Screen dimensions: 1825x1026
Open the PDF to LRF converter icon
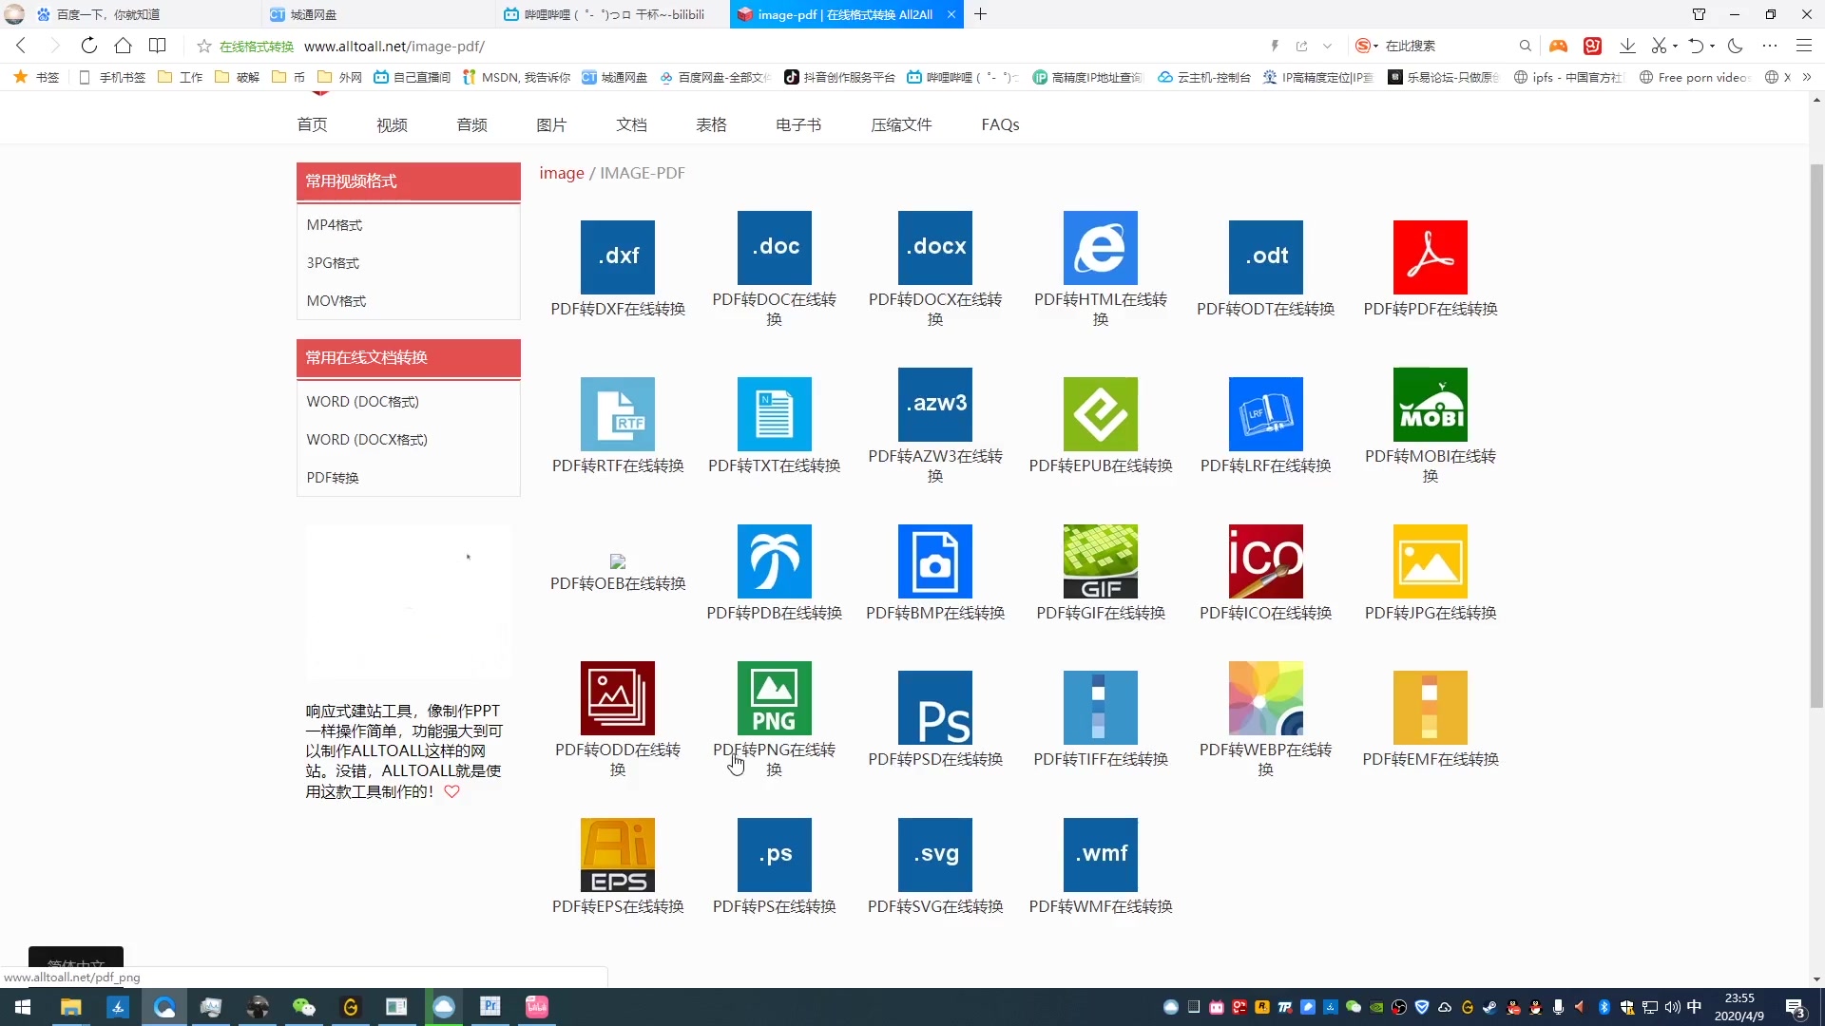[x=1266, y=413]
